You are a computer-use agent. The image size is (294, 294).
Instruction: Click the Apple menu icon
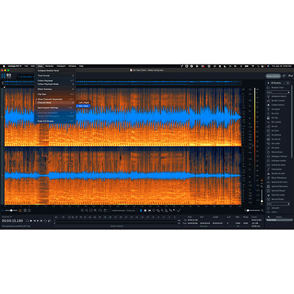4,66
